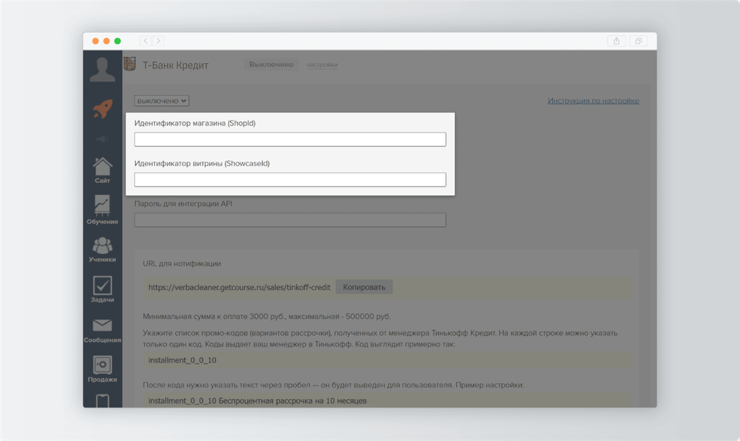
Task: Open Инструкция по настройке link
Action: coord(593,101)
